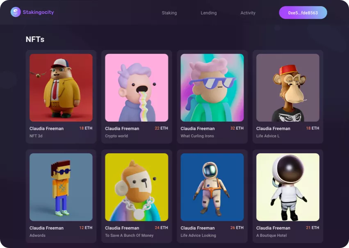
Task: Click the 'Life Advice L' title
Action: 268,136
